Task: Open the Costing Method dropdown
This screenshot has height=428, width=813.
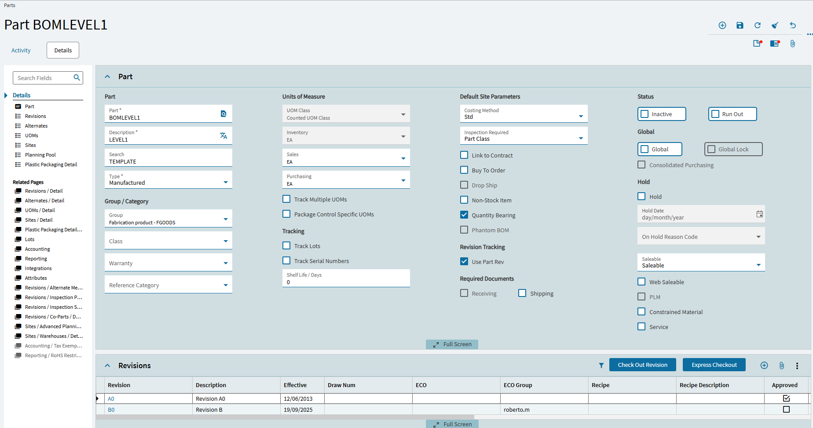Action: [x=581, y=116]
